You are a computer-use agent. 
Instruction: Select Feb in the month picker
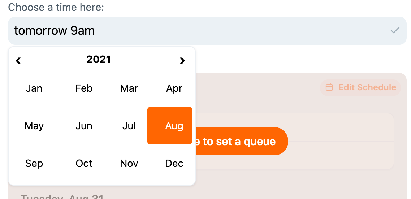point(84,88)
